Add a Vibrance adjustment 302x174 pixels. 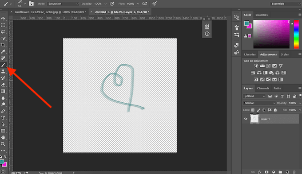click(281, 66)
